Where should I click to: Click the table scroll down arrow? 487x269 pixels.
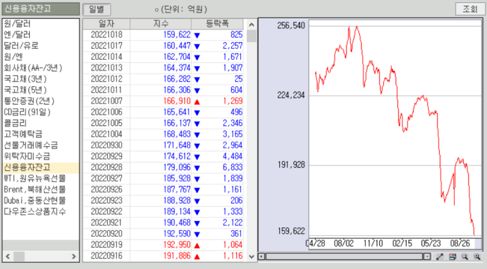click(x=251, y=256)
